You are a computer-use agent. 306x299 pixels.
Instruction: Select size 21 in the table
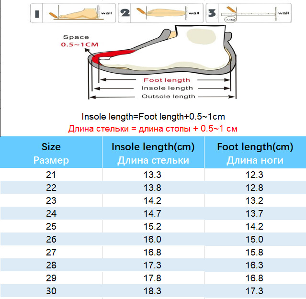click(51, 175)
